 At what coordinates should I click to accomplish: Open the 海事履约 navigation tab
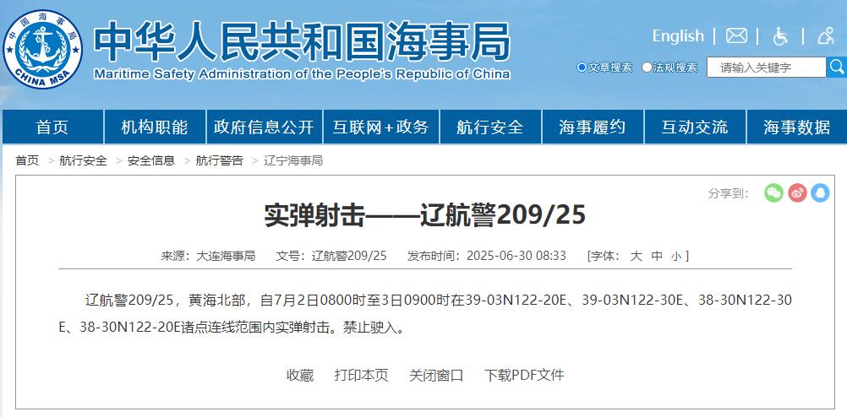(x=593, y=127)
